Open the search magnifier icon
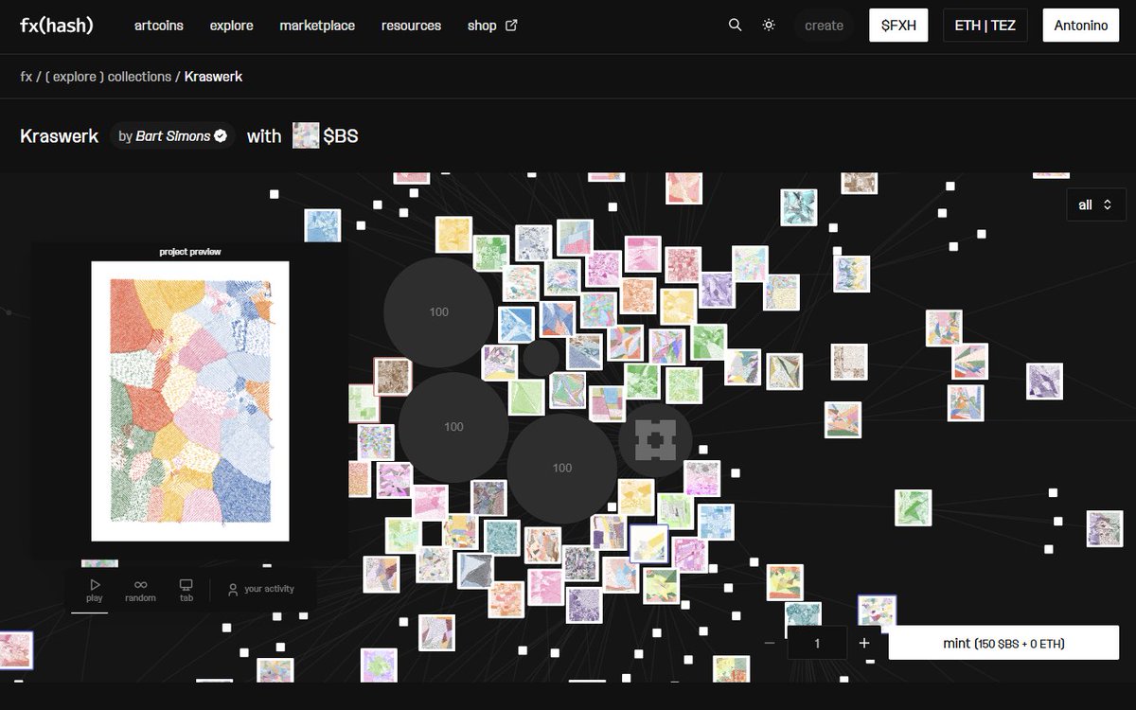Viewport: 1136px width, 710px height. [735, 26]
